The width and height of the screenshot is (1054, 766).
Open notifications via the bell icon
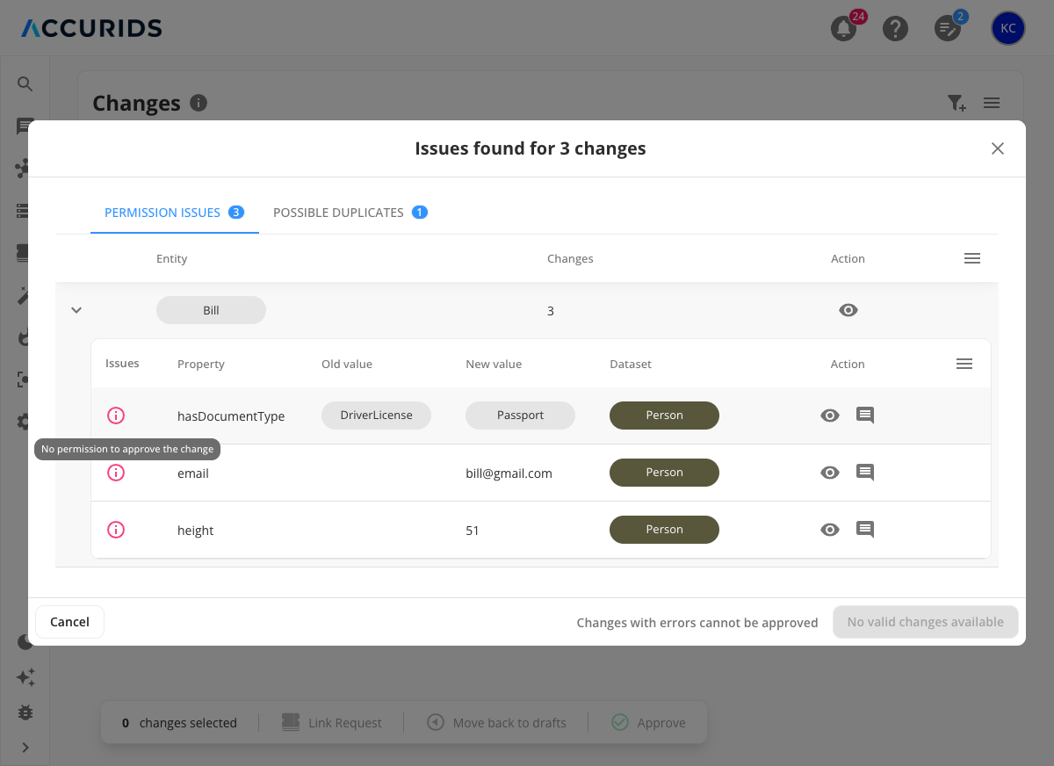click(x=843, y=28)
